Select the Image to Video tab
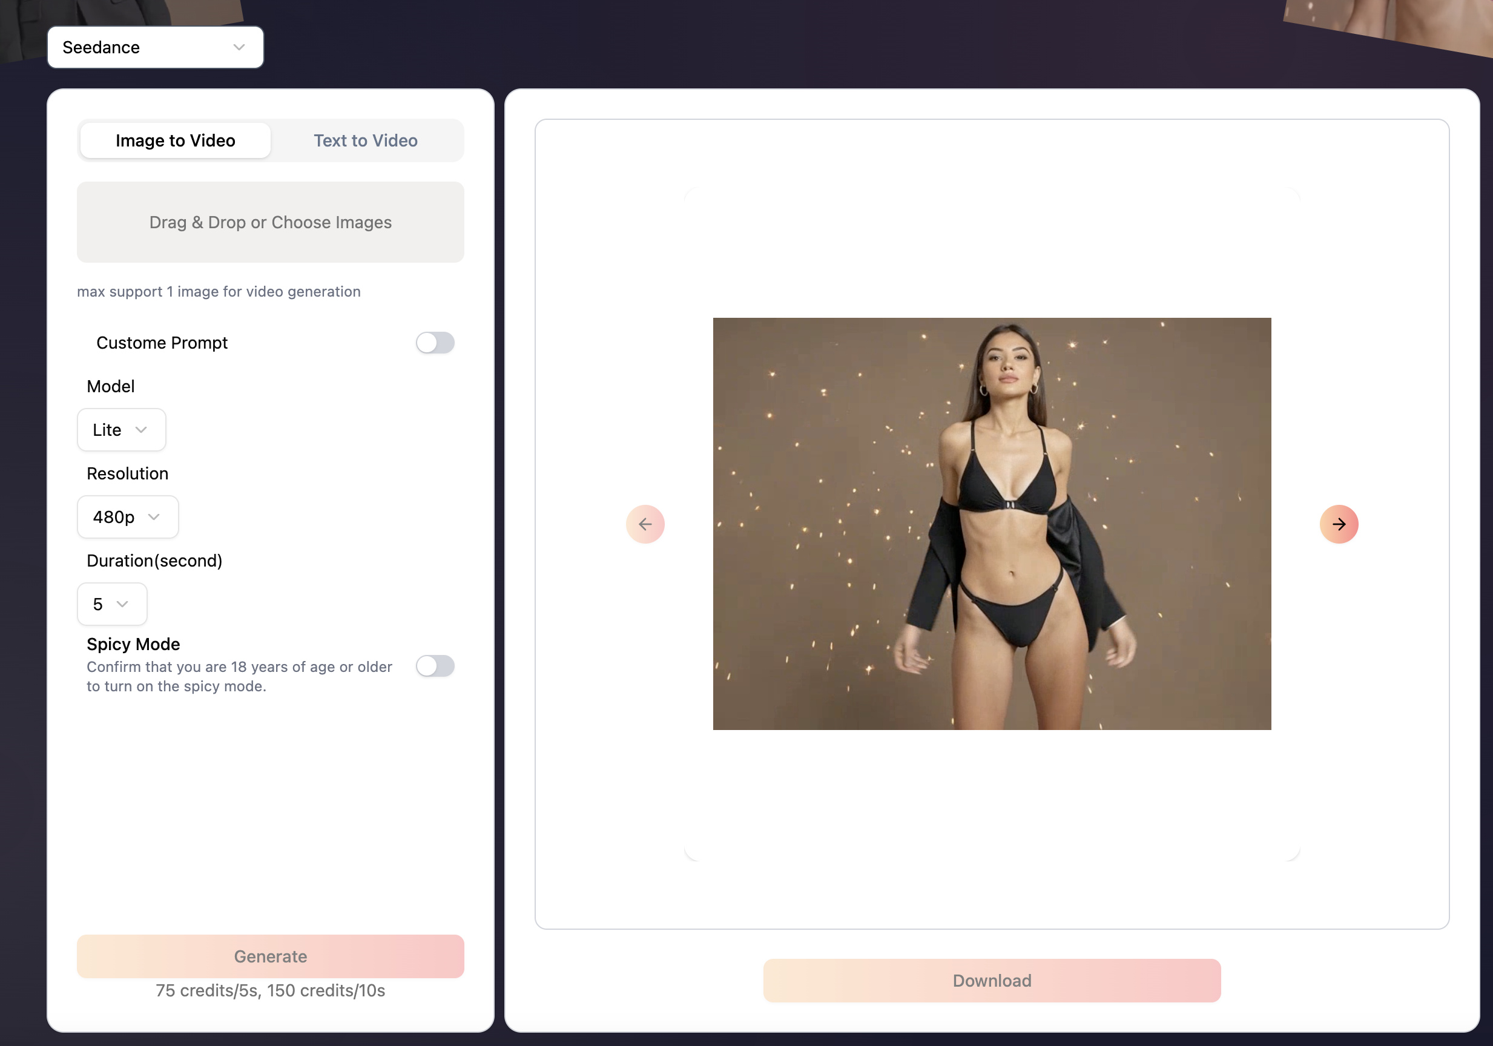Screen dimensions: 1493x1046 175,140
